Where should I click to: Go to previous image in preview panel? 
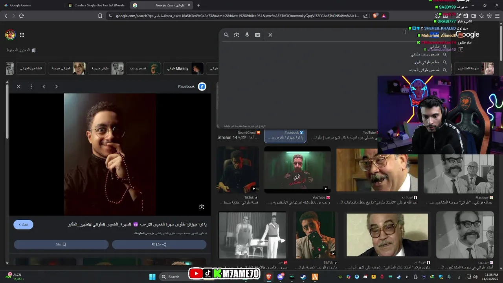[44, 86]
